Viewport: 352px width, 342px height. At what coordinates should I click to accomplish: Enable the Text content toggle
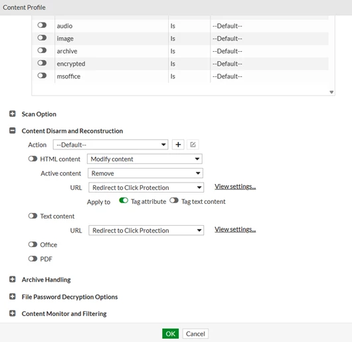point(33,216)
